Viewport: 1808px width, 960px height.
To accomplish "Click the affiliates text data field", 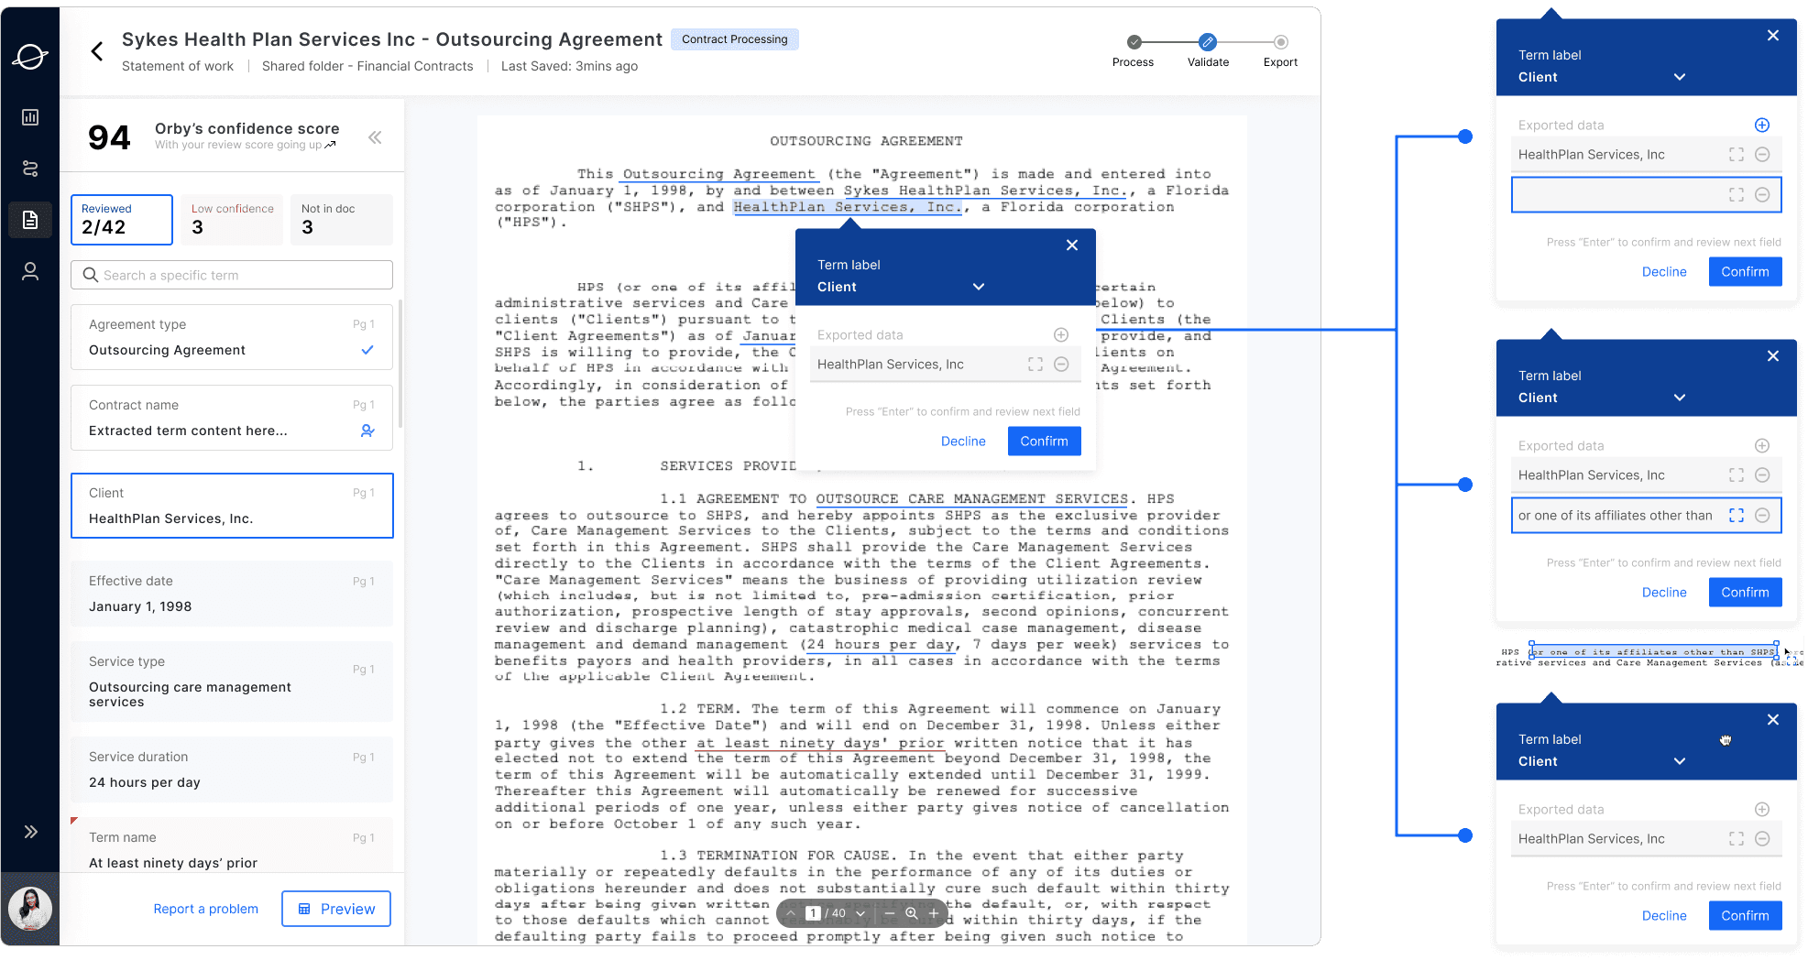I will (1647, 516).
